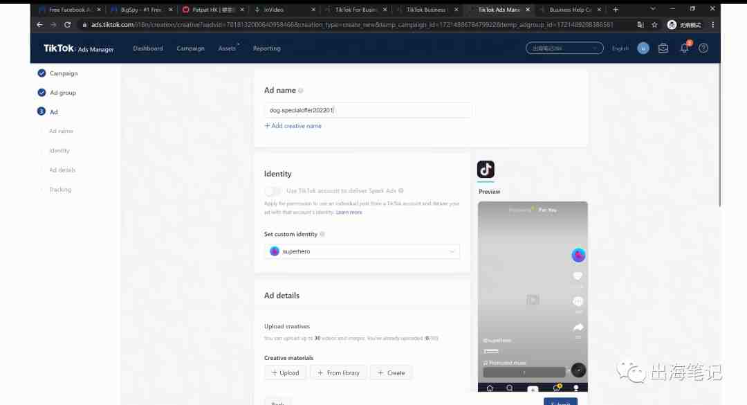Switch to the InVideo browser tab

[284, 10]
